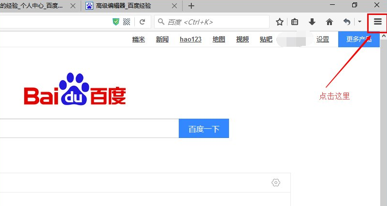The width and height of the screenshot is (387, 206).
Task: Go to the home page icon
Action: pyautogui.click(x=330, y=22)
